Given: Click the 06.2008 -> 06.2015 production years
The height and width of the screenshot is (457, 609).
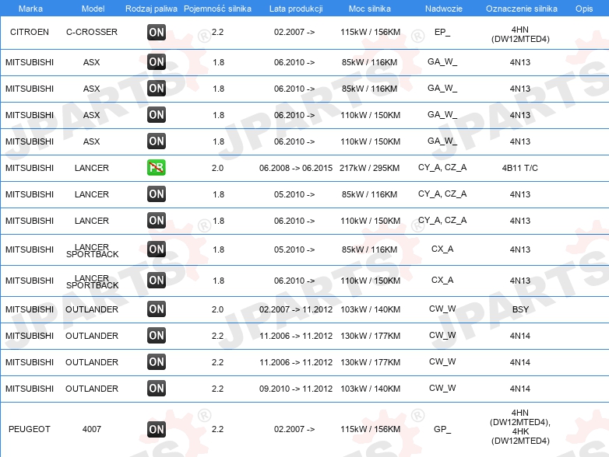Looking at the screenshot, I should pyautogui.click(x=296, y=168).
